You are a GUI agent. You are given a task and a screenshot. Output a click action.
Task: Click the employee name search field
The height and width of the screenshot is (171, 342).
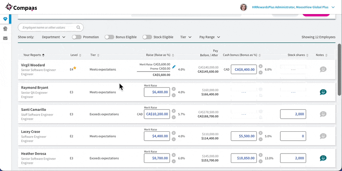pyautogui.click(x=50, y=27)
